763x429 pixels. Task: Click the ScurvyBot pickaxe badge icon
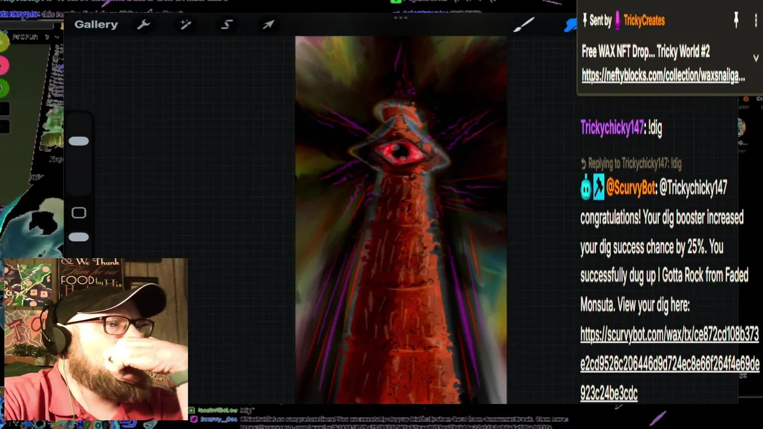pyautogui.click(x=598, y=188)
